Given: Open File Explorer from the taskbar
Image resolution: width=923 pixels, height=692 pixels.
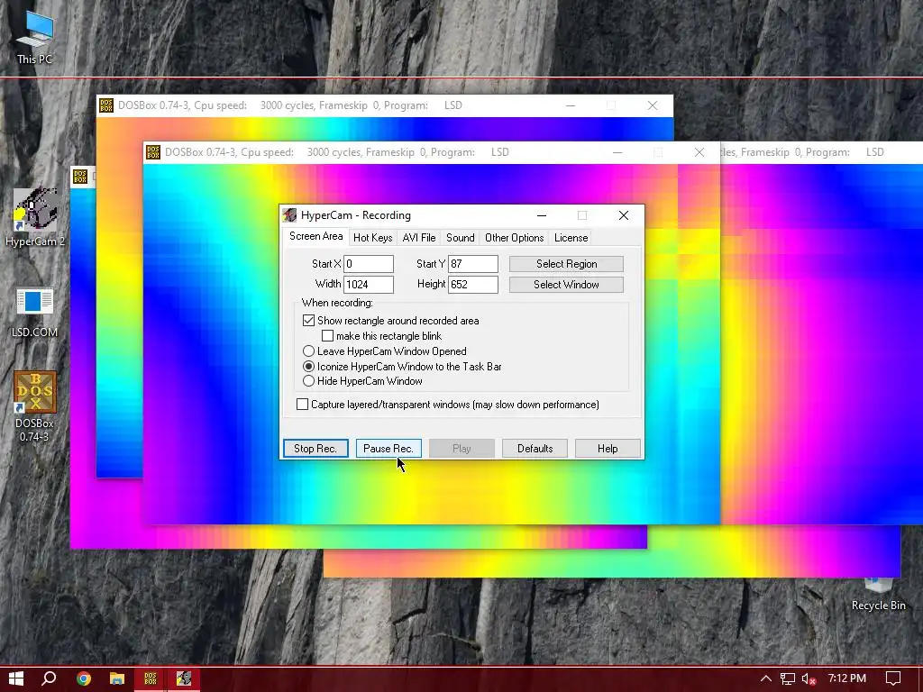Looking at the screenshot, I should tap(117, 678).
